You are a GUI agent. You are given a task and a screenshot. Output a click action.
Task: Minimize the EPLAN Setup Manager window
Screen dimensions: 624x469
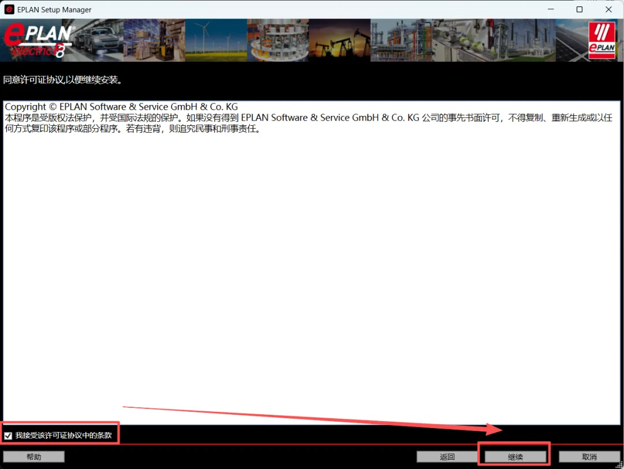coord(551,9)
